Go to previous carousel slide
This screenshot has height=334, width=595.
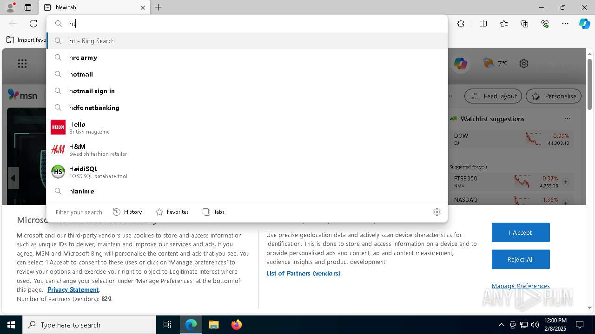(x=13, y=178)
